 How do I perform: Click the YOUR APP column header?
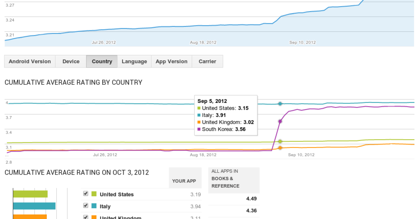tap(184, 181)
